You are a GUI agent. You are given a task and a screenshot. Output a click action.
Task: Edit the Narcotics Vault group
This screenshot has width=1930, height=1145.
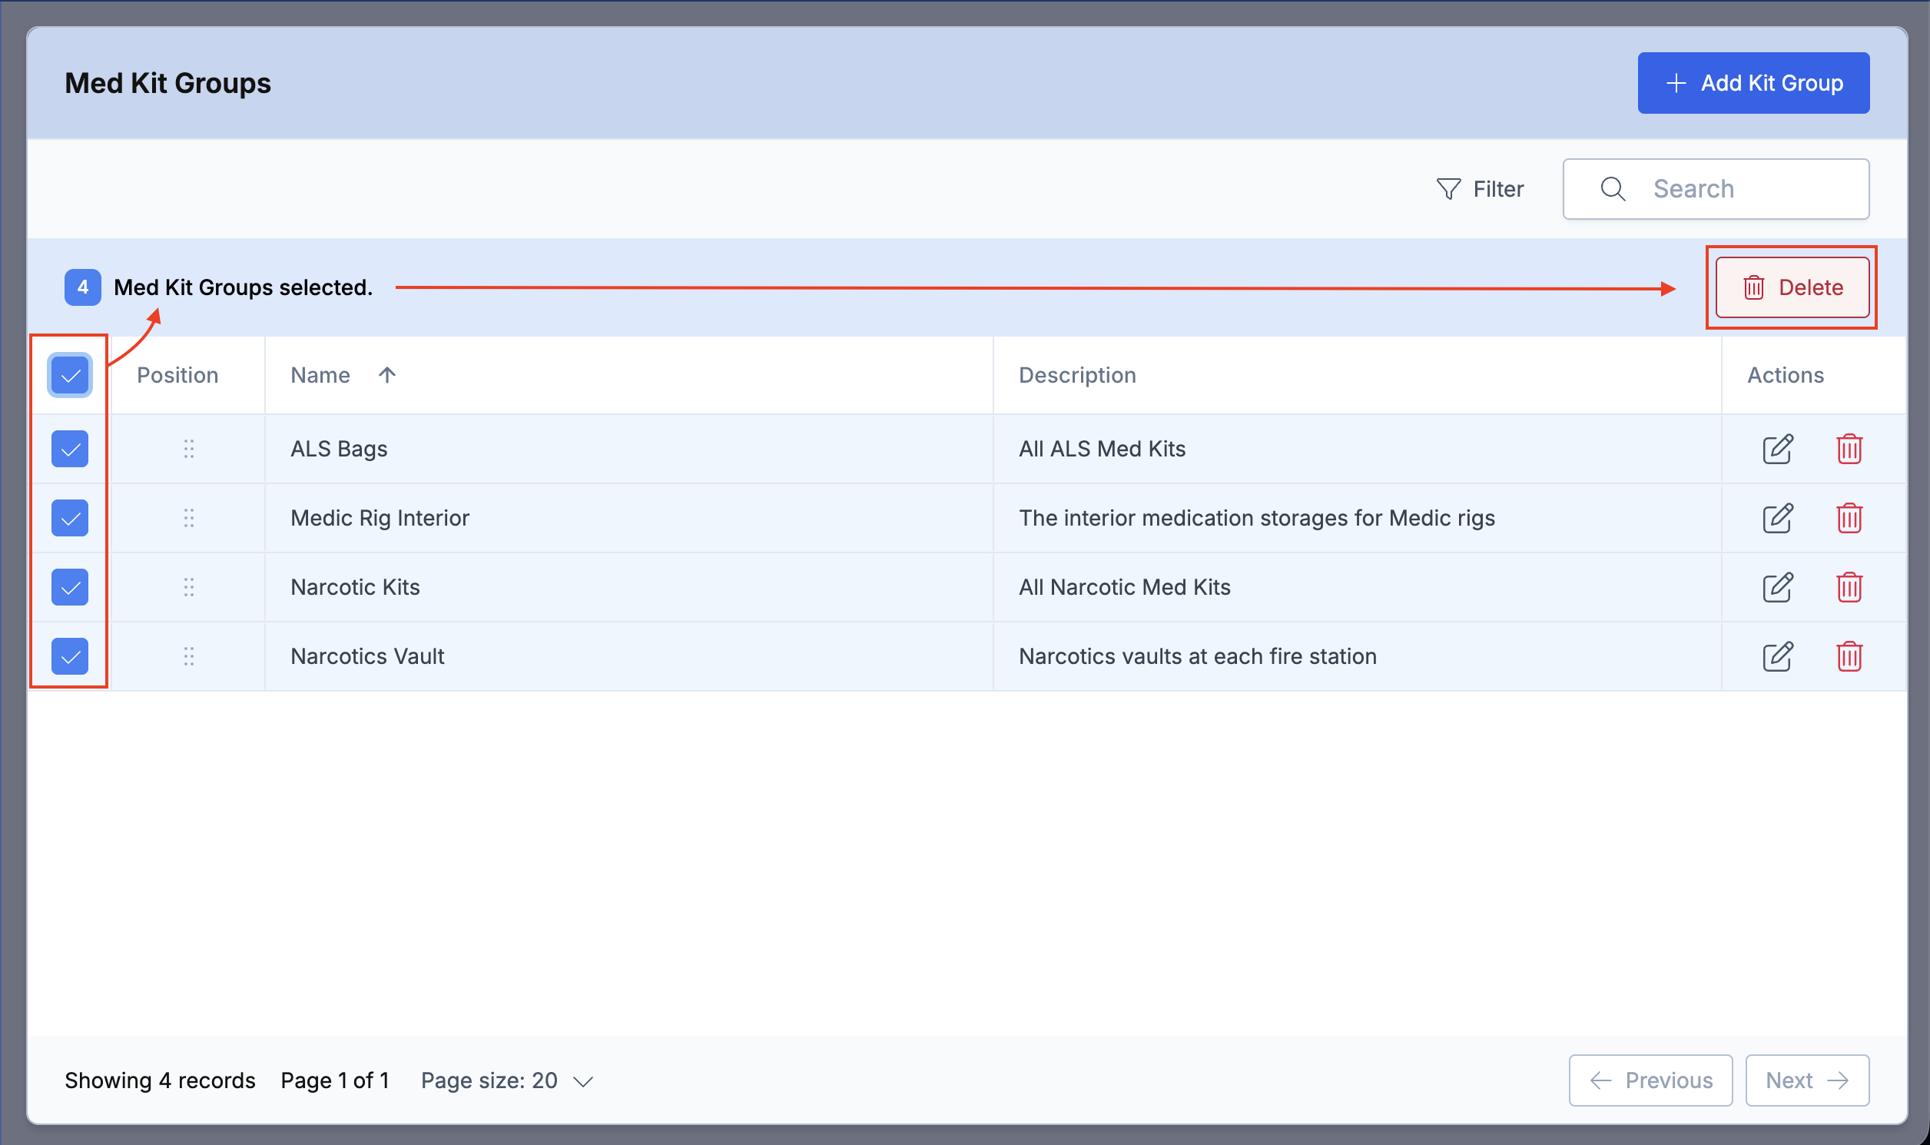tap(1777, 655)
